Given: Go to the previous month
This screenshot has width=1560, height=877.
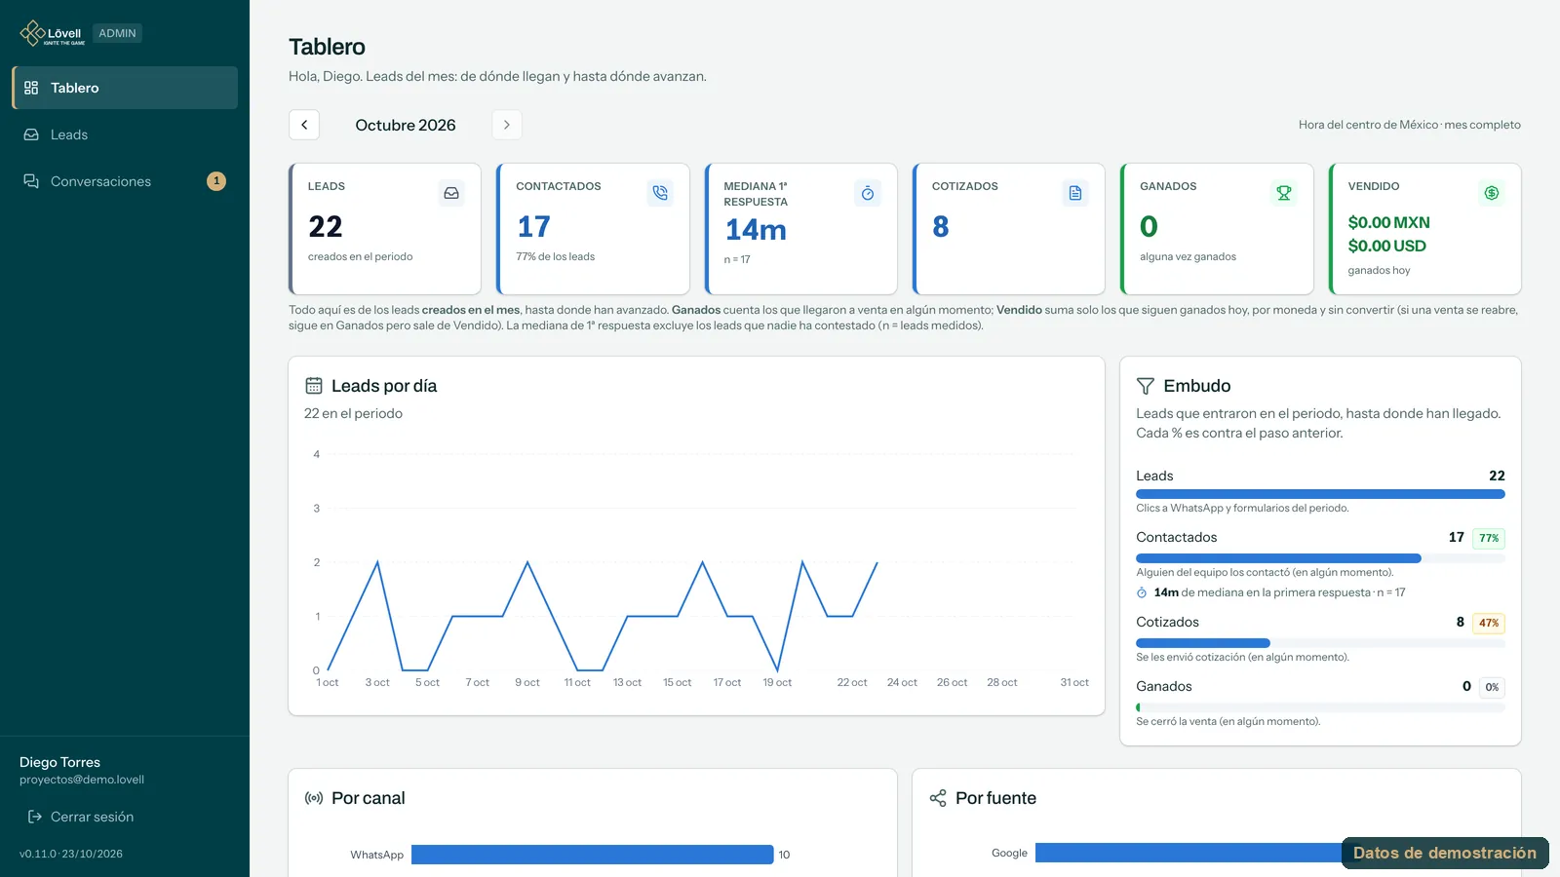Looking at the screenshot, I should point(304,125).
